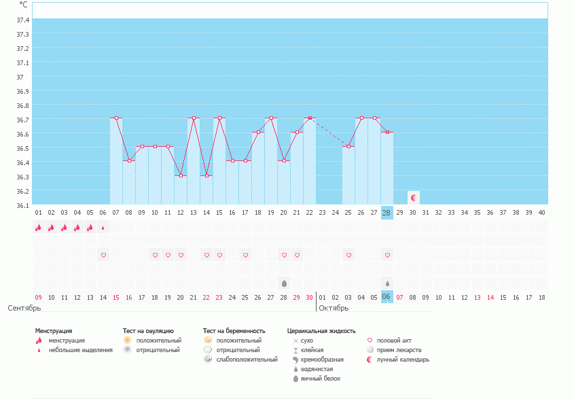Click the menstruation drop on cycle day 05
The height and width of the screenshot is (399, 574).
(90, 228)
